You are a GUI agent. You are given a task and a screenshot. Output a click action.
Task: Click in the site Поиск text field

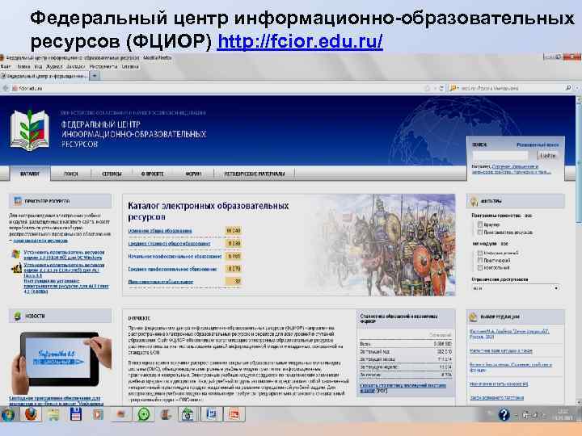point(500,156)
